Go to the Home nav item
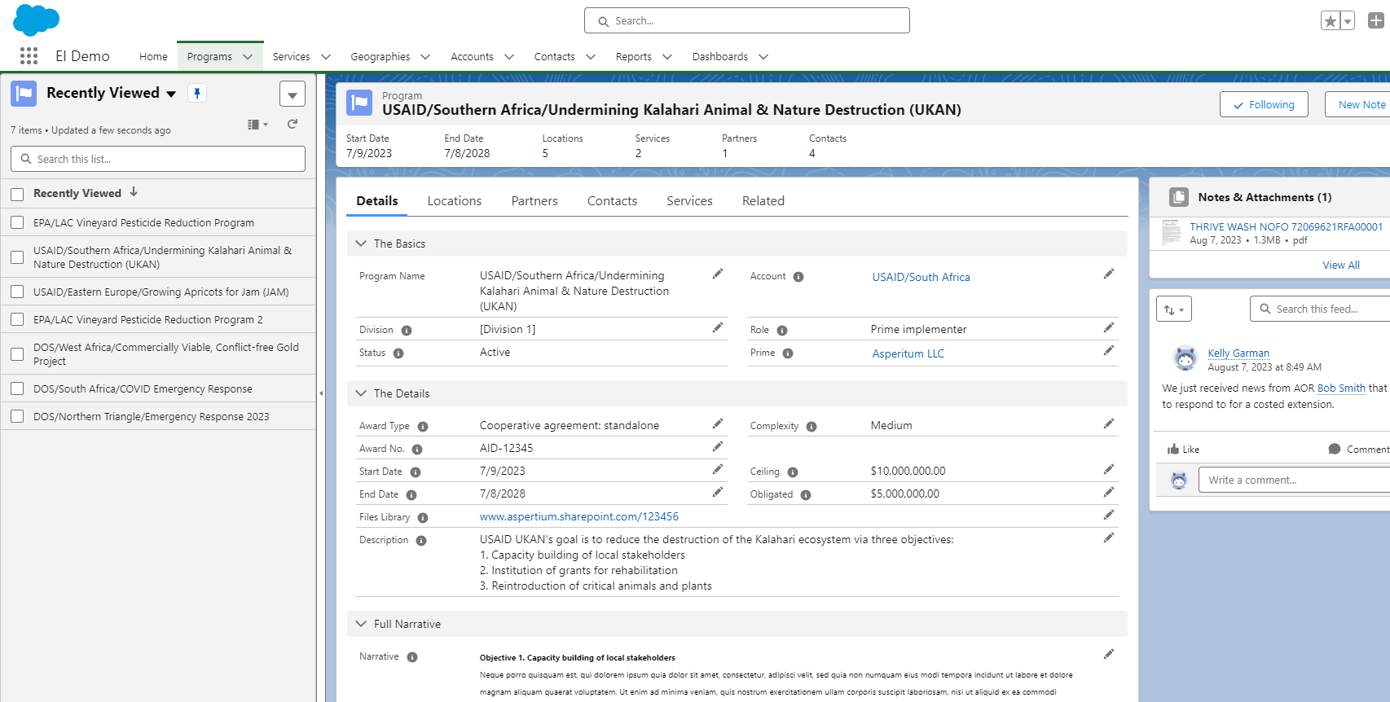 153,57
